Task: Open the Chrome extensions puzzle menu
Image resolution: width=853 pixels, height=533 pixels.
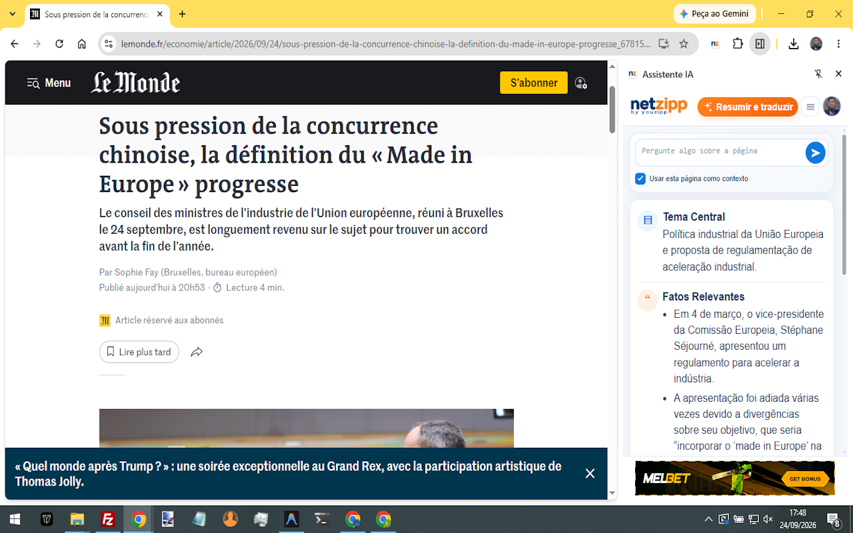Action: [x=738, y=44]
